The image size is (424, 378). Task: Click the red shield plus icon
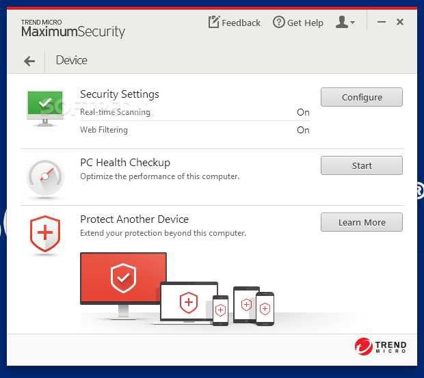point(45,234)
